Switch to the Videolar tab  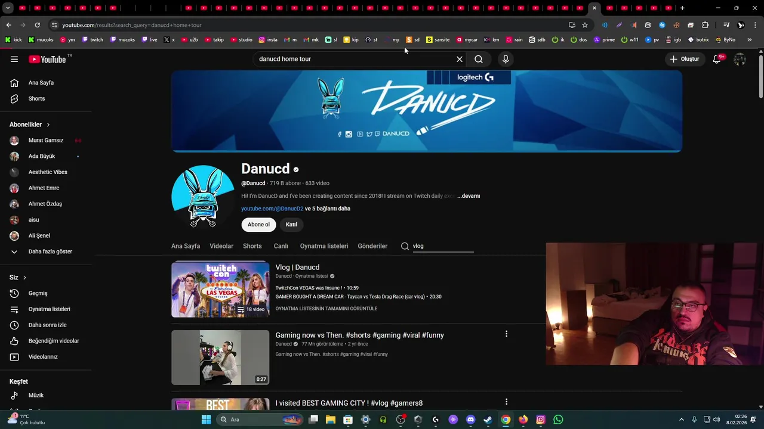(221, 246)
